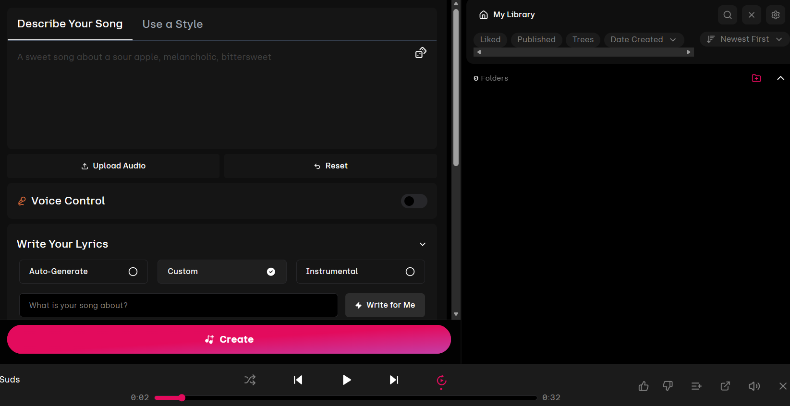Open the Date Created dropdown
This screenshot has height=406, width=790.
coord(644,39)
